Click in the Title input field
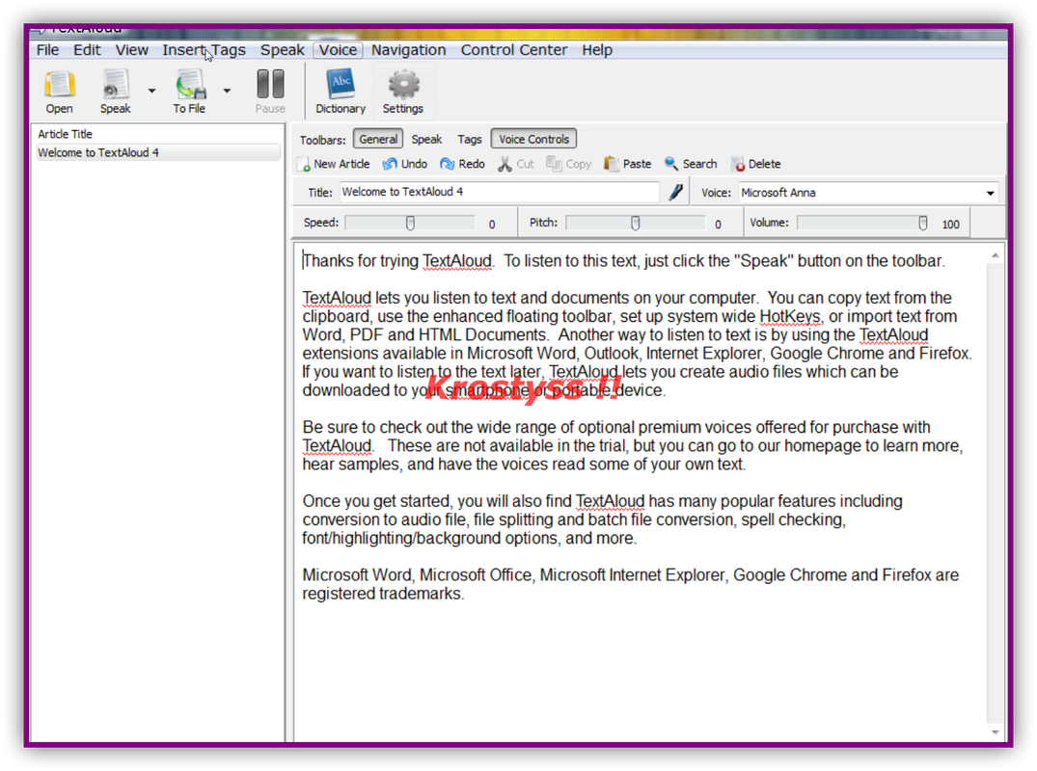 pos(500,192)
